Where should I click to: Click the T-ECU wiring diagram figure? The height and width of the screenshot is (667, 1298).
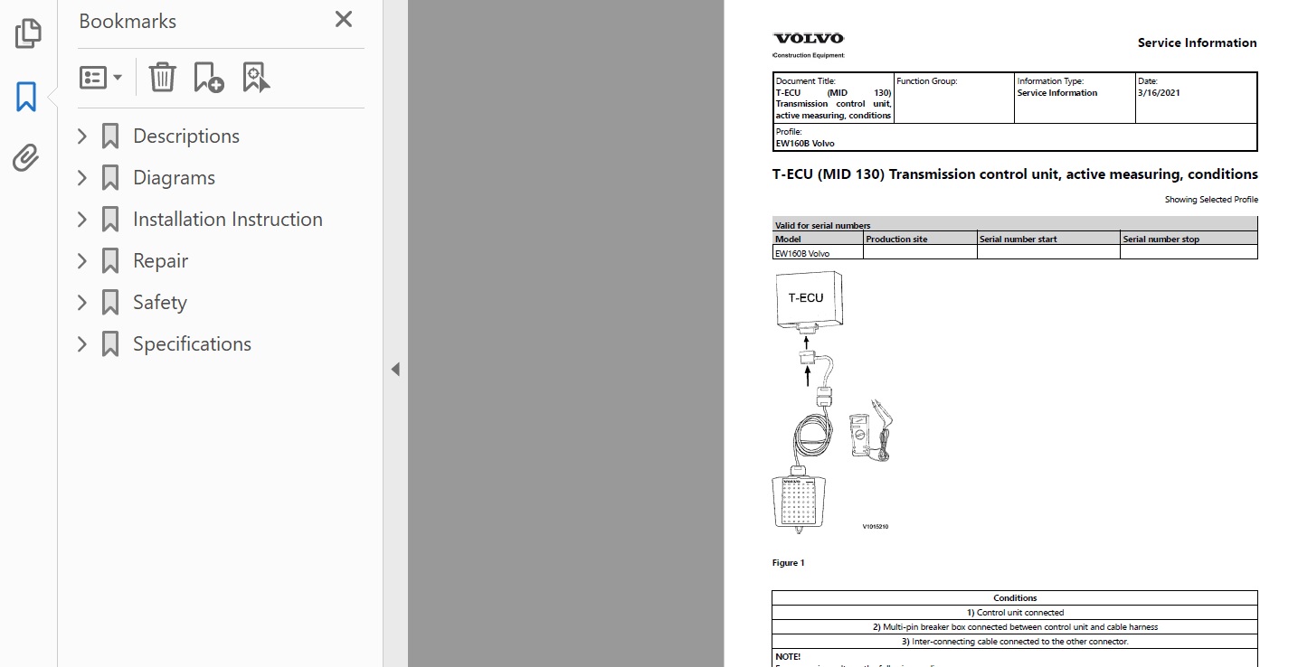832,402
